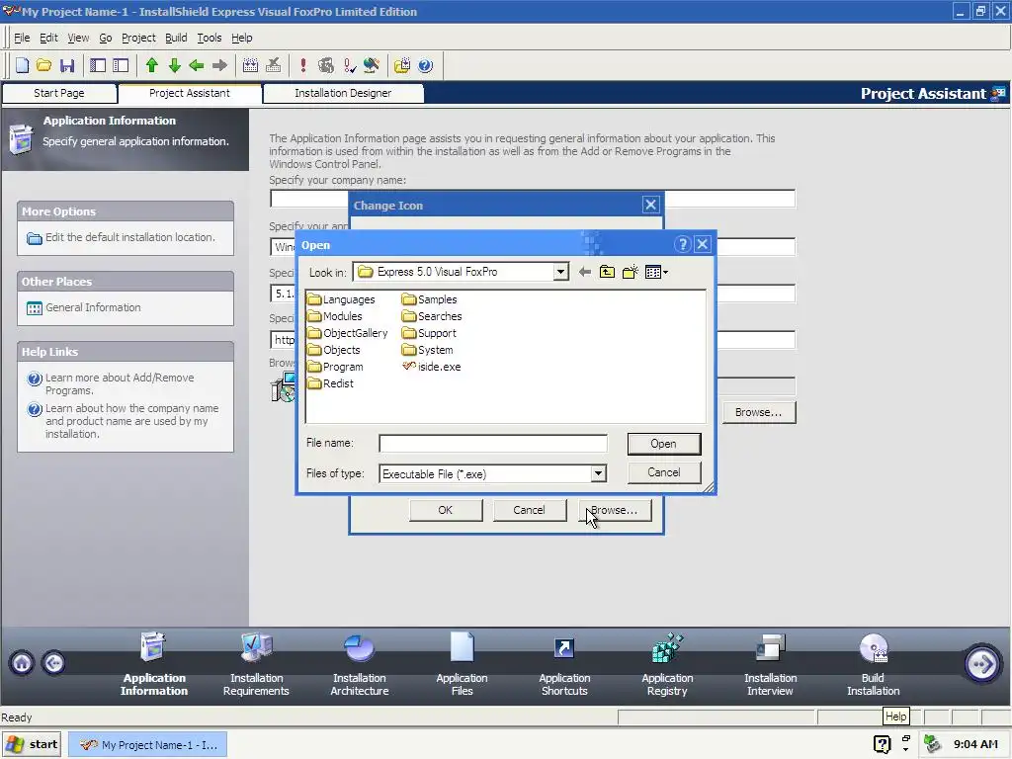The height and width of the screenshot is (759, 1012).
Task: Click My Project Name-1 taskbar button
Action: (148, 745)
